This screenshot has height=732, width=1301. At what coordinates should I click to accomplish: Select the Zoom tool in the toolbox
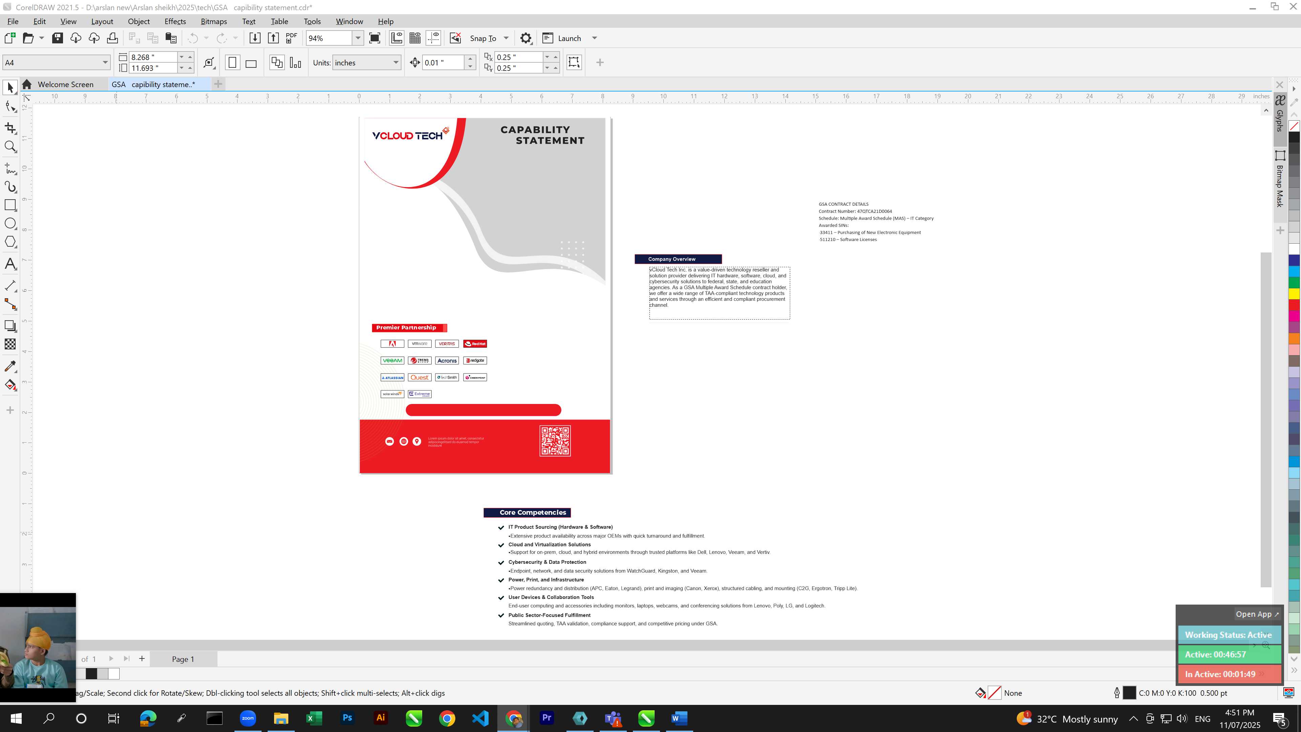tap(10, 146)
